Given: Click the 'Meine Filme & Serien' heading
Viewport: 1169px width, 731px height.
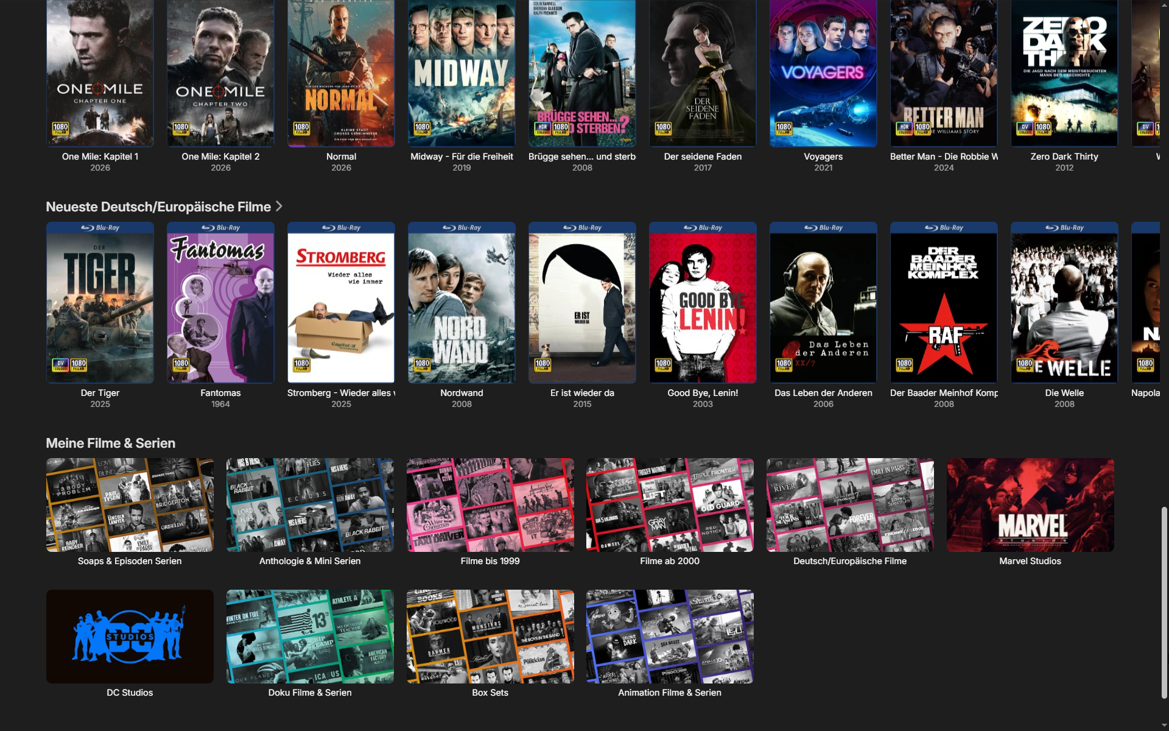Looking at the screenshot, I should (111, 443).
